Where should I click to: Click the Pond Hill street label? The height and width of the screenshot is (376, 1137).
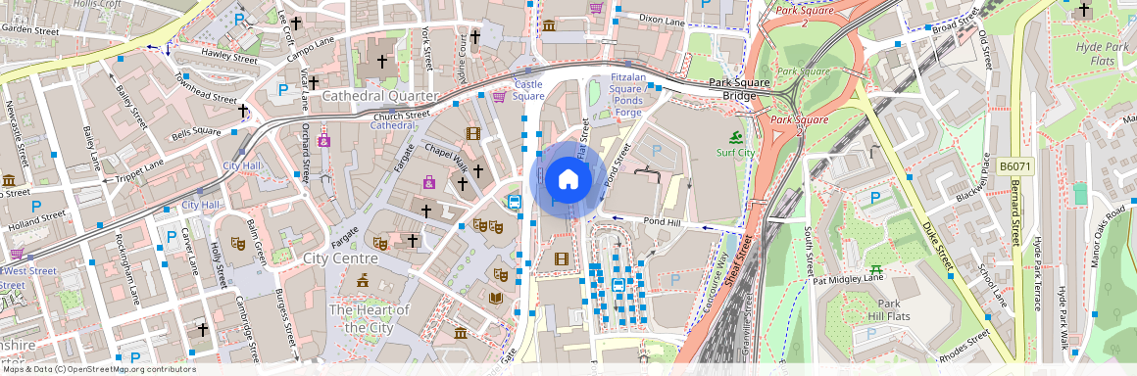(x=663, y=221)
